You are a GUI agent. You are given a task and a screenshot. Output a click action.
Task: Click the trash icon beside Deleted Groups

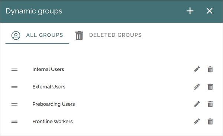(79, 36)
